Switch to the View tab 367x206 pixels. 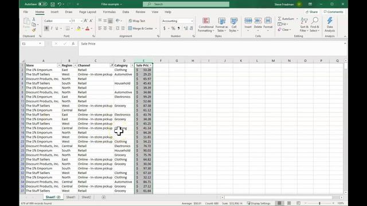tap(155, 12)
